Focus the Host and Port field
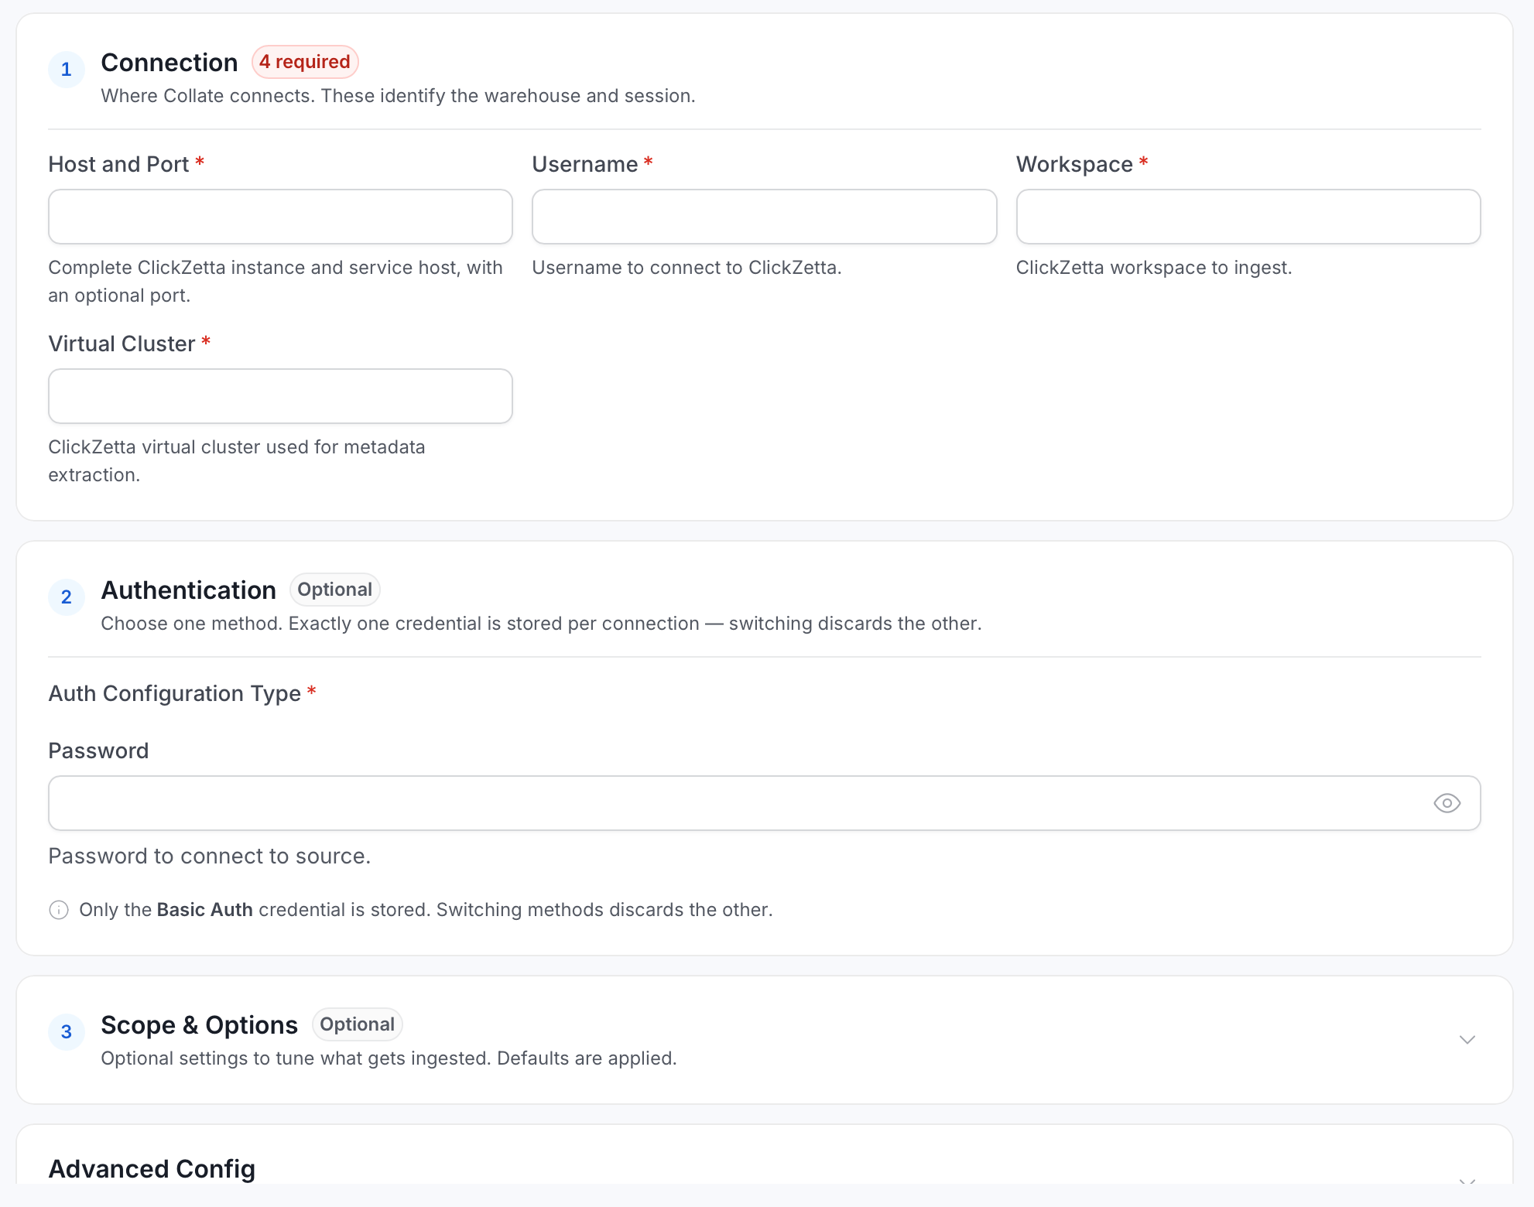Image resolution: width=1534 pixels, height=1207 pixels. (x=280, y=217)
